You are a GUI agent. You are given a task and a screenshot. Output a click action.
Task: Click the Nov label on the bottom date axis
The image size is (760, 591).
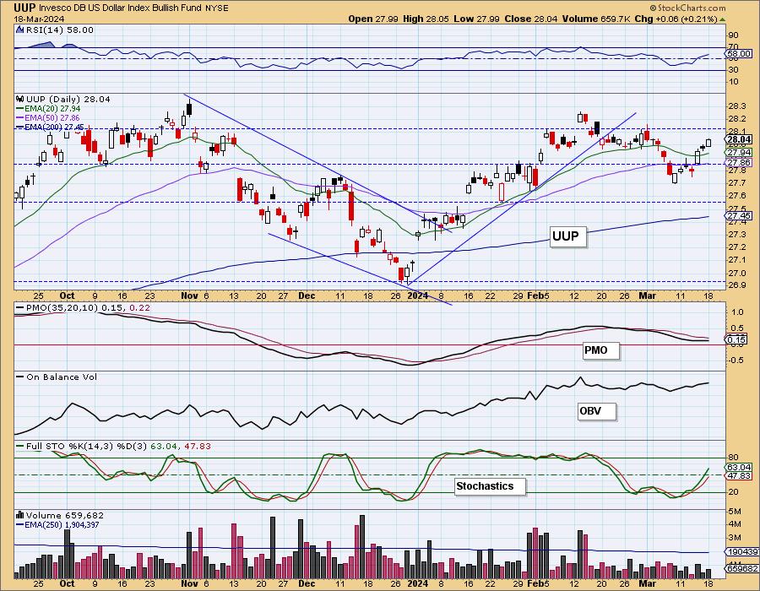[x=189, y=583]
